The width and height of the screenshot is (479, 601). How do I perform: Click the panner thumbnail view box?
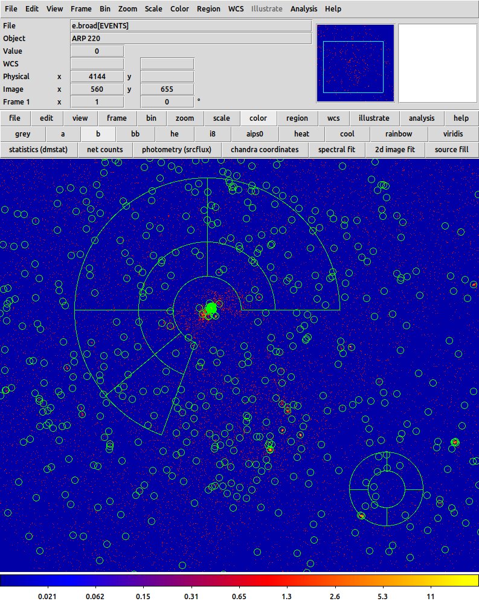tap(353, 67)
